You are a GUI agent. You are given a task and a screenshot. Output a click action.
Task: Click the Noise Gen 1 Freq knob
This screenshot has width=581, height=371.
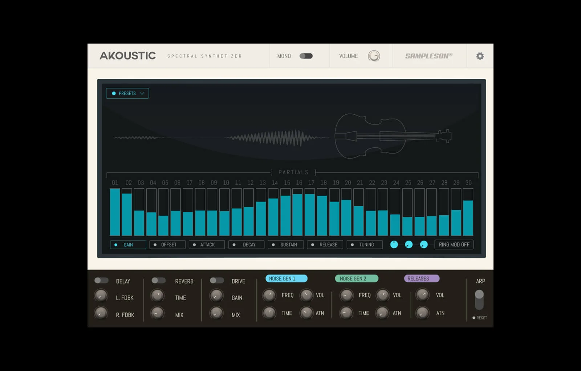tap(269, 295)
